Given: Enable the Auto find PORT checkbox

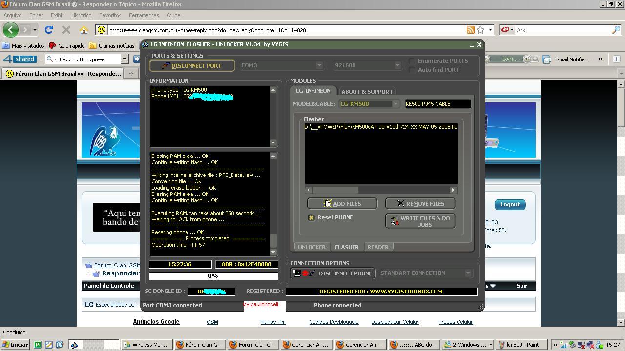Looking at the screenshot, I should coord(412,70).
